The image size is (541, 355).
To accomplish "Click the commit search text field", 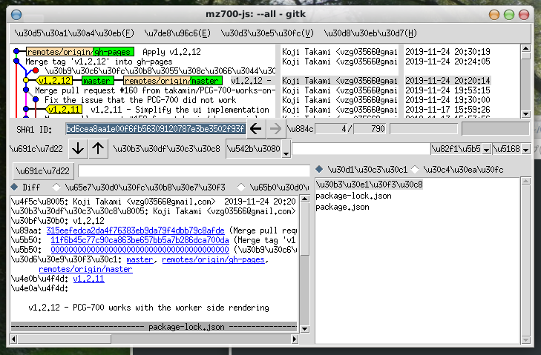I will click(x=361, y=149).
